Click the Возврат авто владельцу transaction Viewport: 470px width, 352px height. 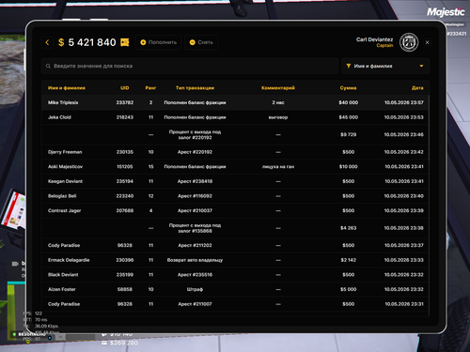pyautogui.click(x=195, y=260)
